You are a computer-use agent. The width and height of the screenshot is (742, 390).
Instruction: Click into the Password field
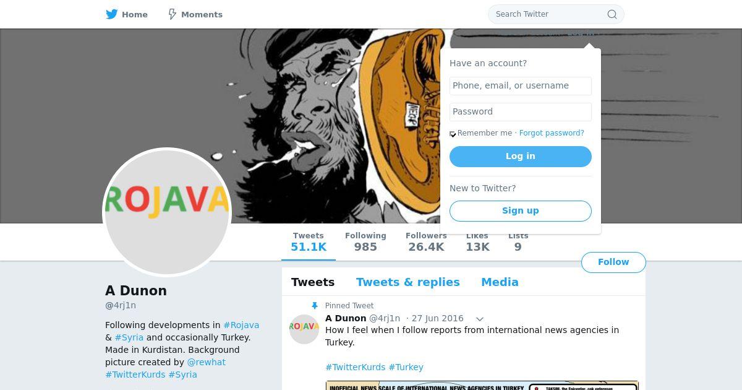pyautogui.click(x=521, y=112)
